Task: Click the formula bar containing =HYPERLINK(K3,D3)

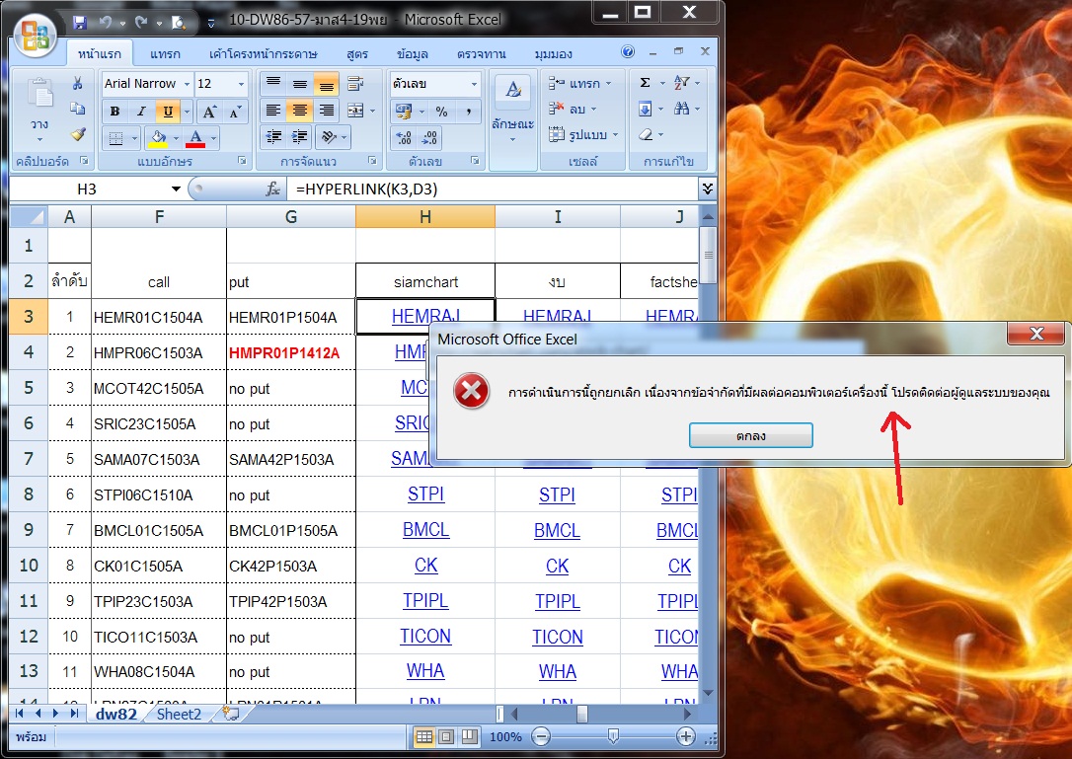Action: click(x=493, y=189)
